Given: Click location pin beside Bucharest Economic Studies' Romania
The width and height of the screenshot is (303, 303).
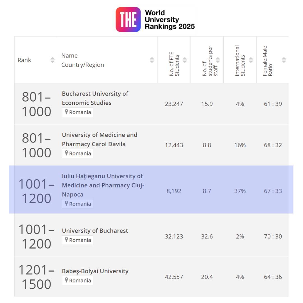Looking at the screenshot, I should [66, 112].
